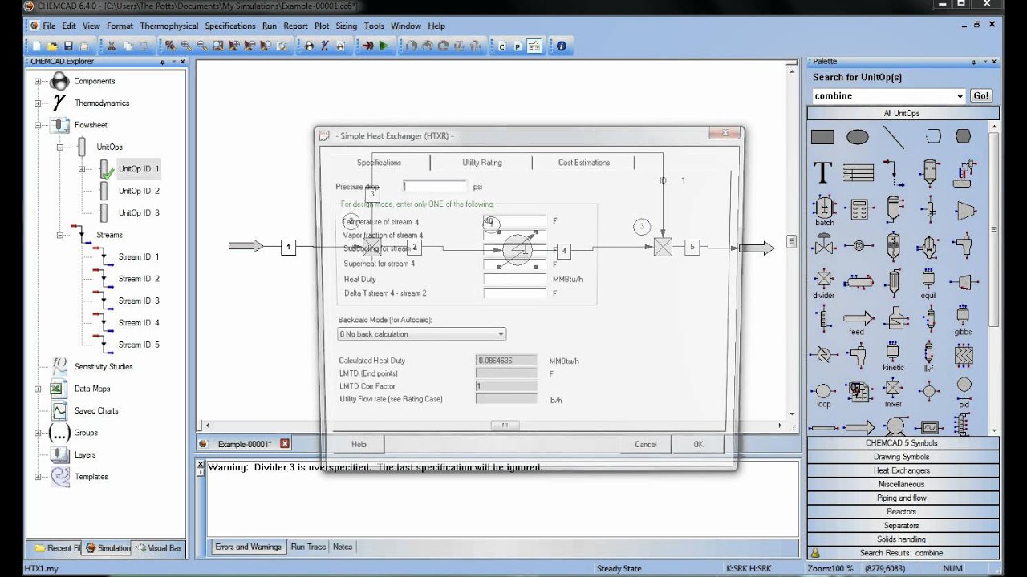Select the ellipse drawing shape in Palette

click(x=858, y=137)
